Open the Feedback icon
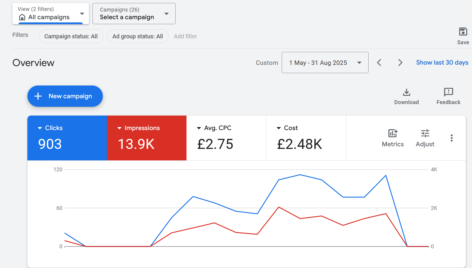This screenshot has height=268, width=472. point(448,93)
